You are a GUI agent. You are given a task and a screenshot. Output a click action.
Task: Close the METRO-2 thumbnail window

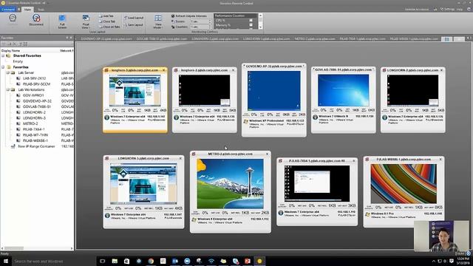pos(267,154)
